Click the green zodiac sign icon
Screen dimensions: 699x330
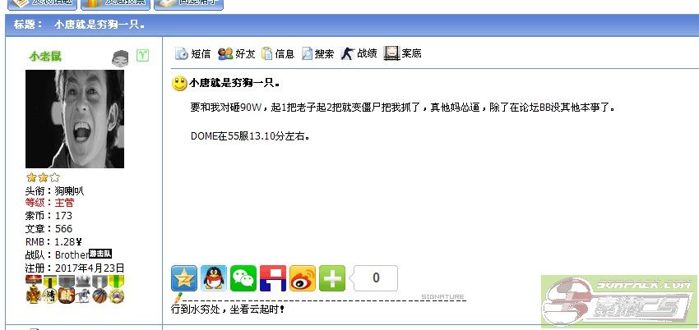click(142, 56)
